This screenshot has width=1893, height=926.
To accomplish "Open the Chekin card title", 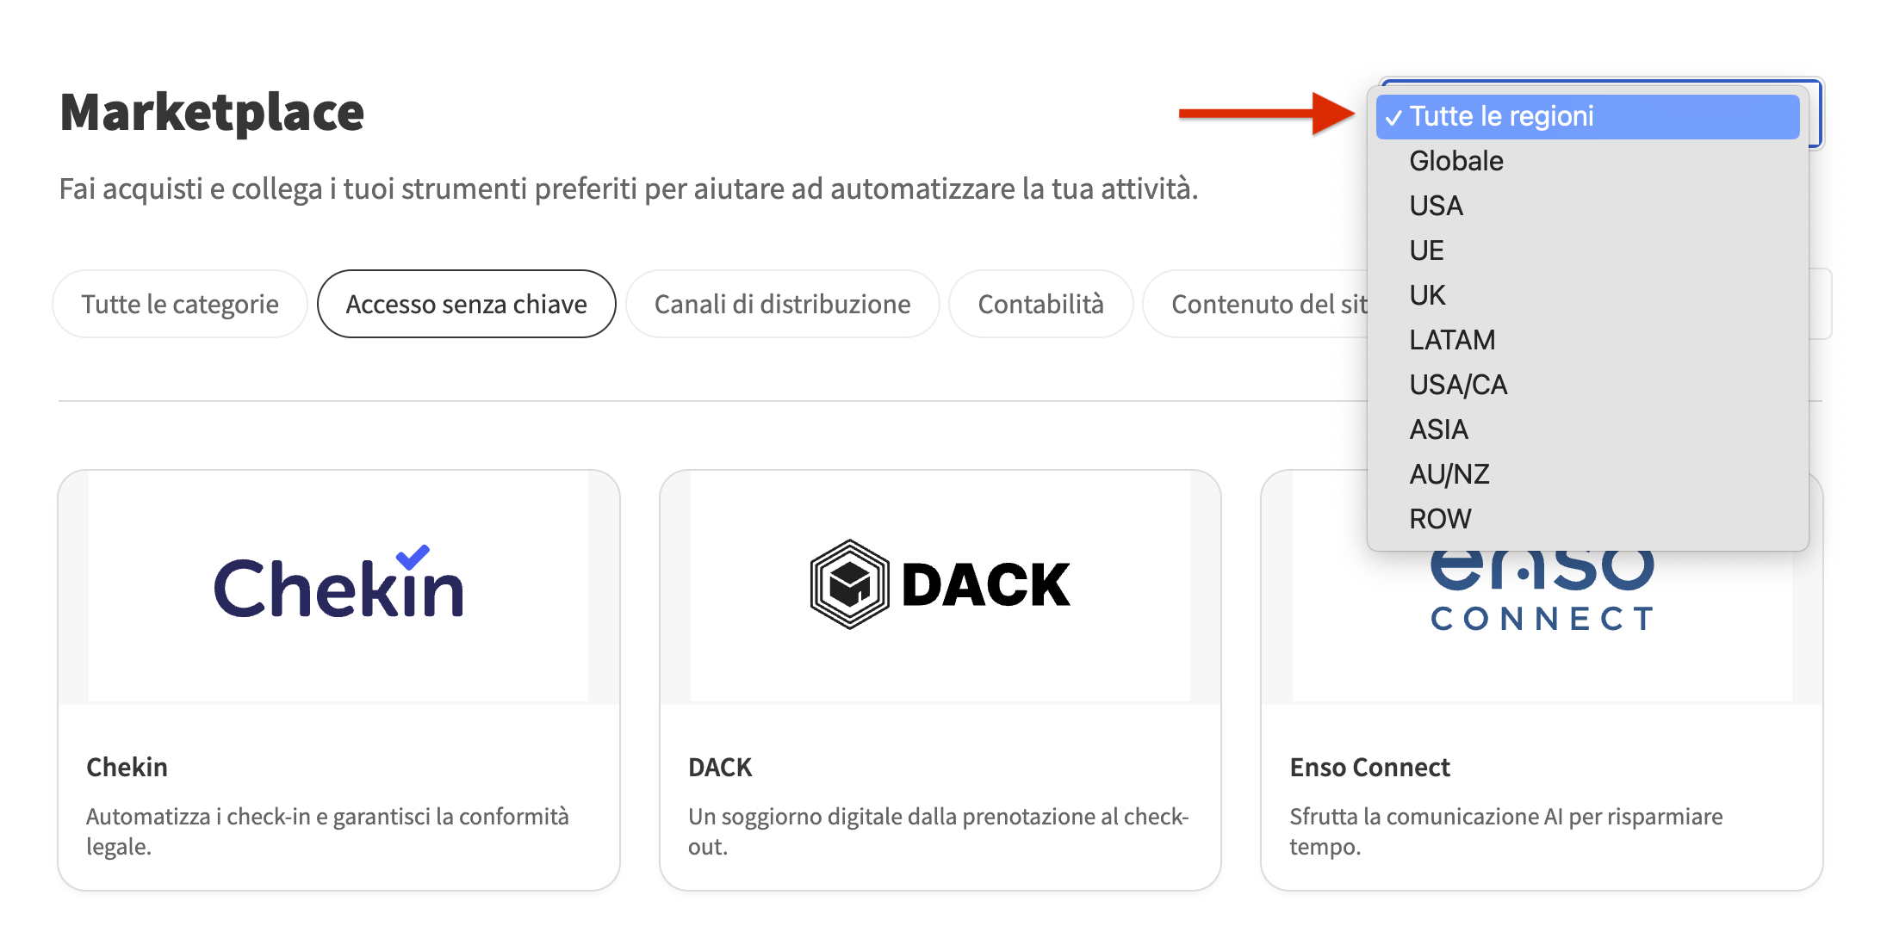I will coord(127,767).
